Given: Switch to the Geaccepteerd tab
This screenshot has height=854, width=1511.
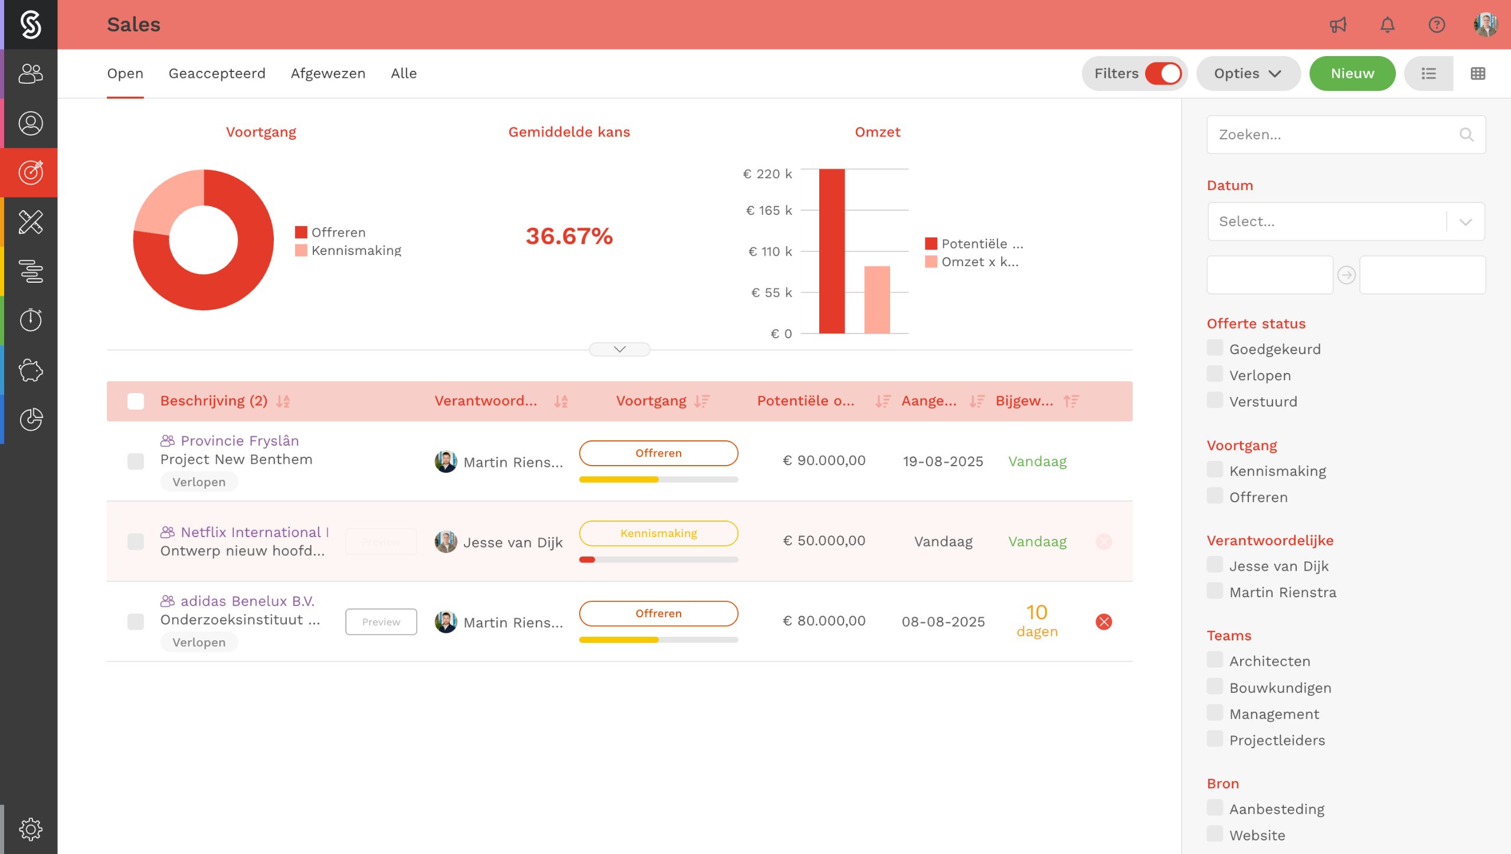Looking at the screenshot, I should [x=217, y=74].
